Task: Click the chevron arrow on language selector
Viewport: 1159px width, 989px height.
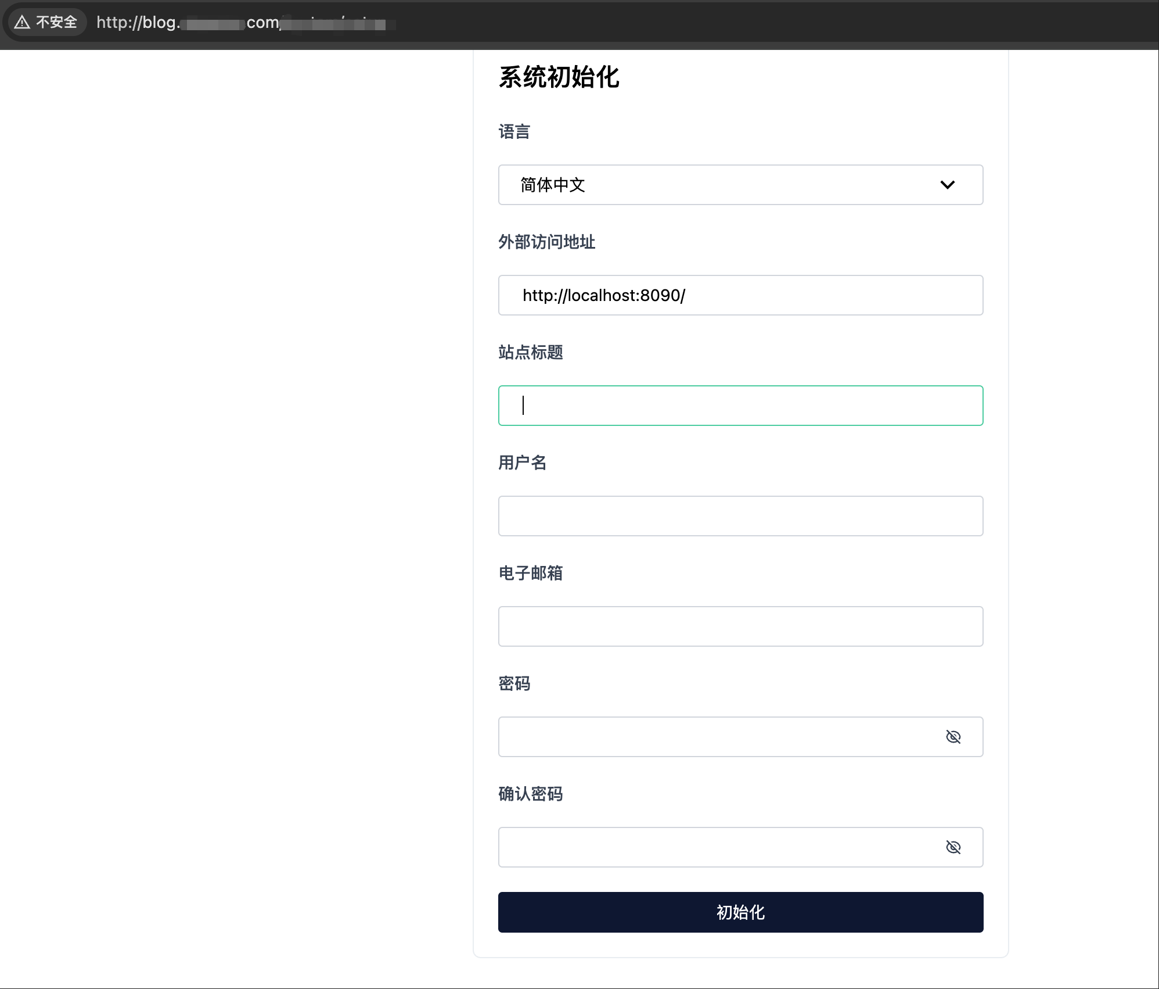Action: [x=947, y=185]
